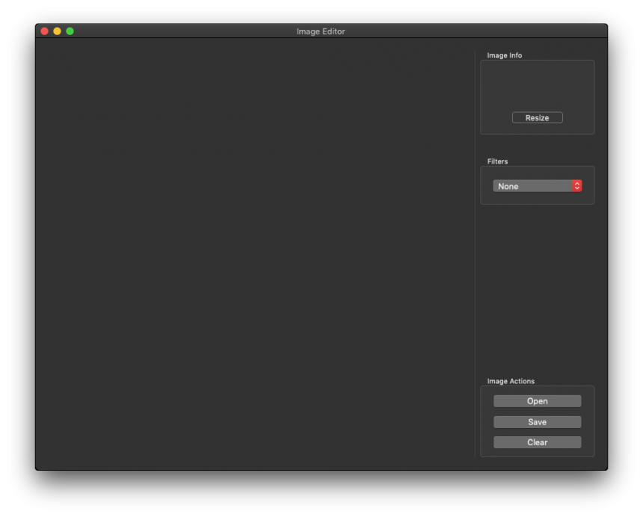Screen dimensions: 643x517
Task: Click the empty sidebar space below Filters
Action: [x=537, y=291]
